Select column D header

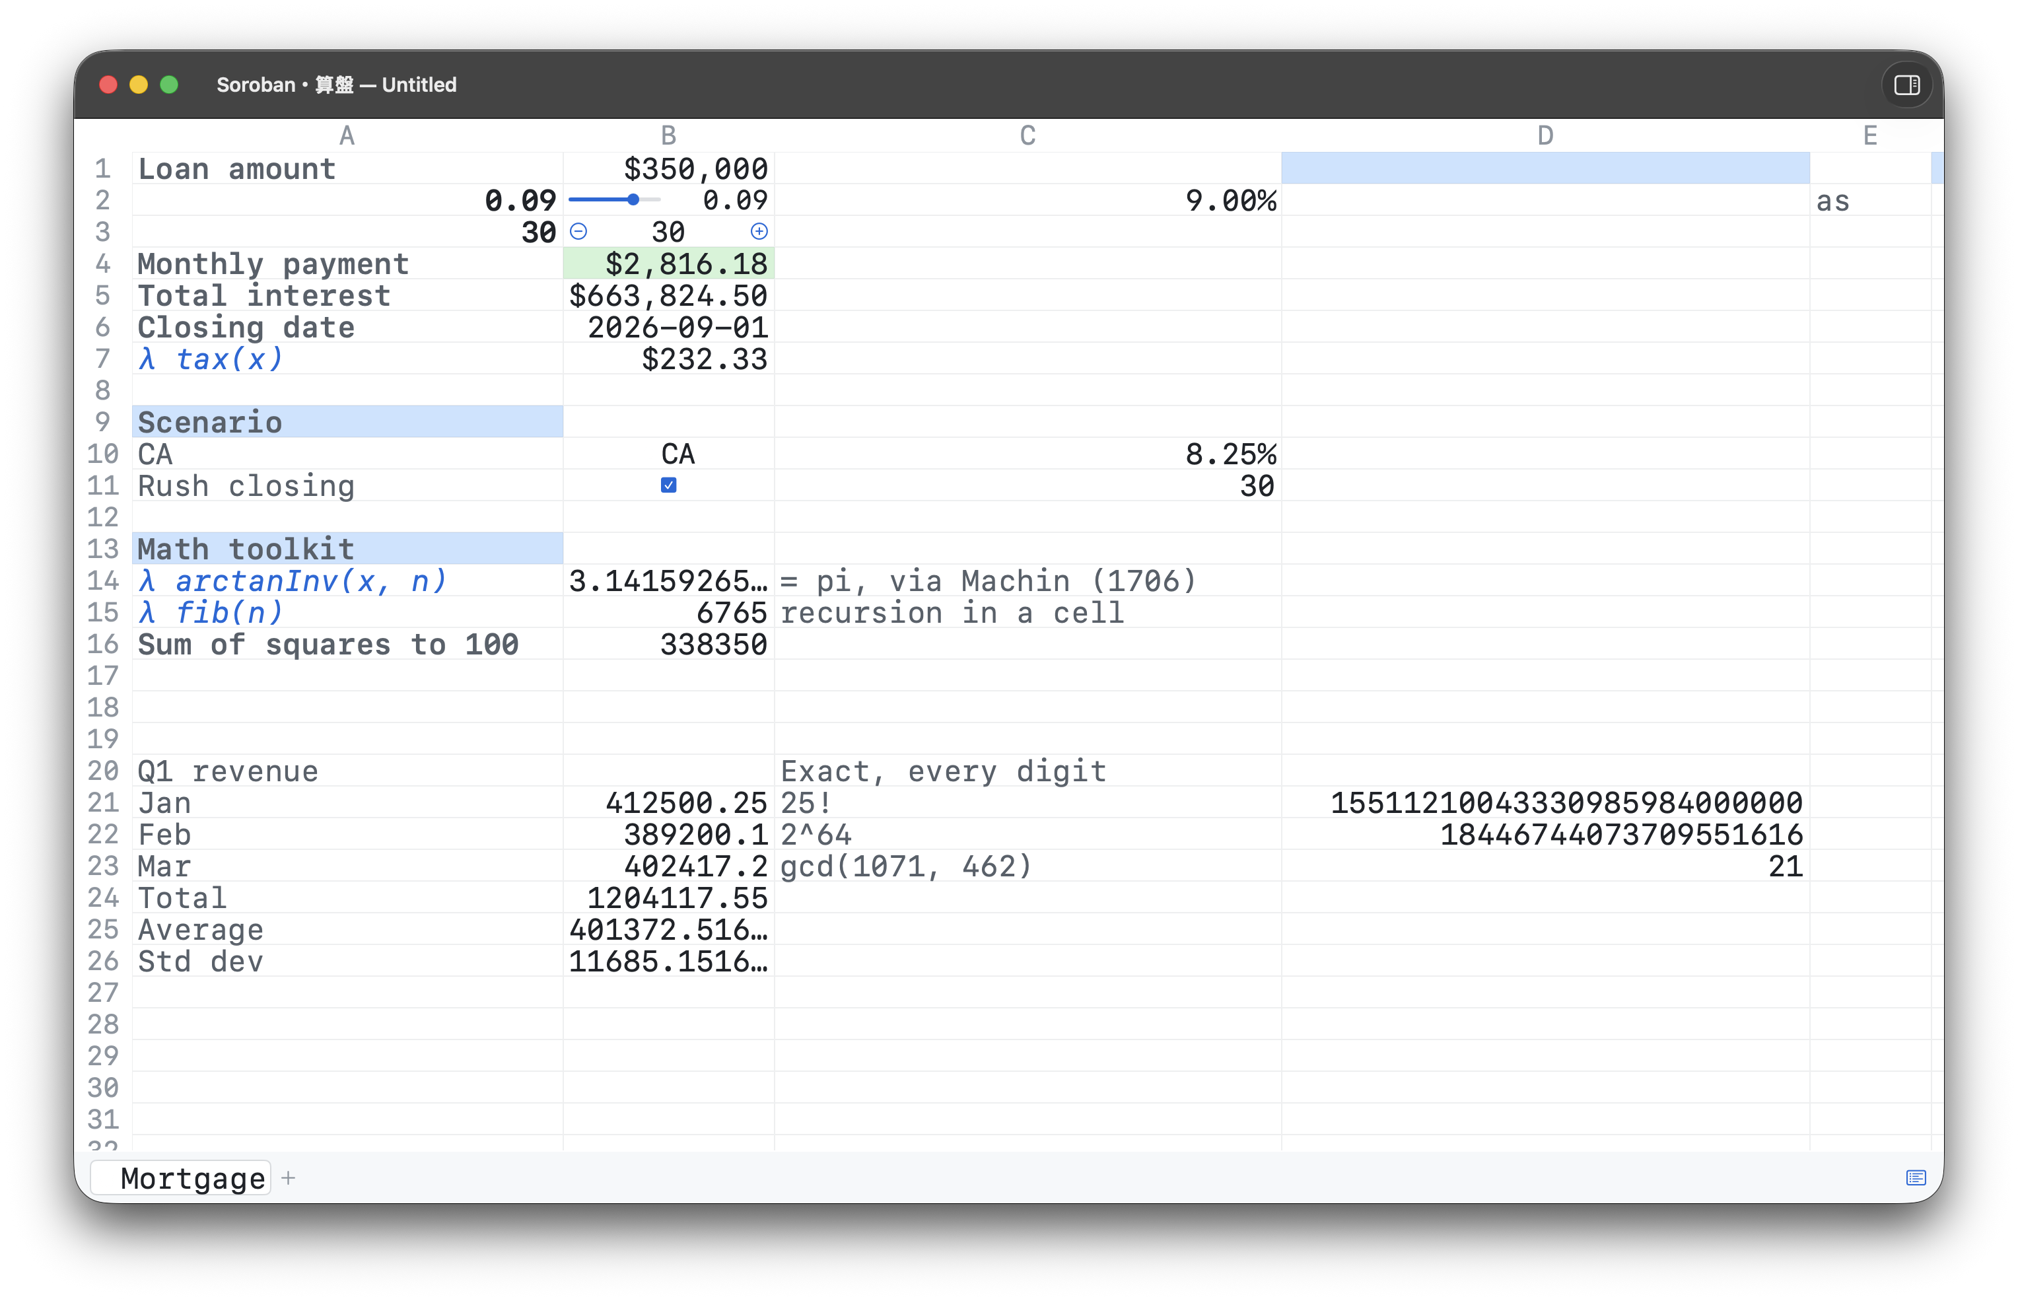tap(1545, 135)
